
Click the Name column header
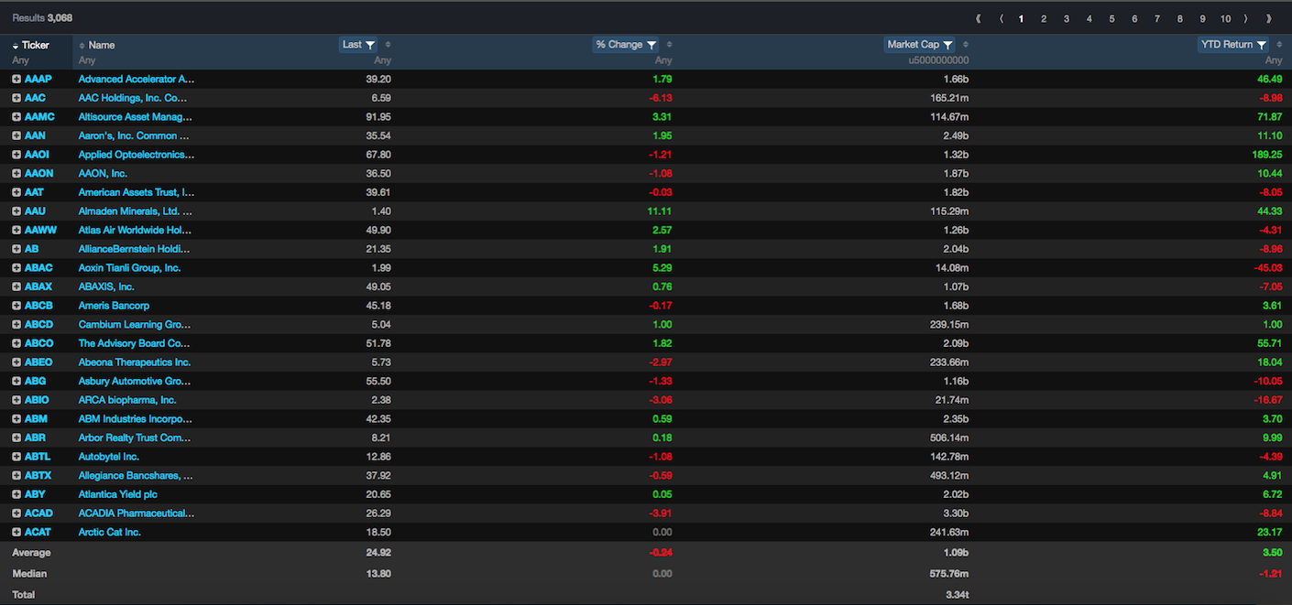[102, 45]
